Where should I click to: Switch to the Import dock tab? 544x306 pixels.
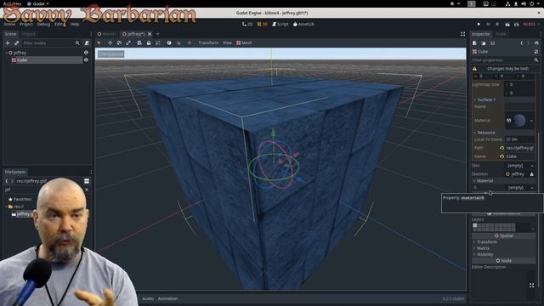tap(28, 34)
